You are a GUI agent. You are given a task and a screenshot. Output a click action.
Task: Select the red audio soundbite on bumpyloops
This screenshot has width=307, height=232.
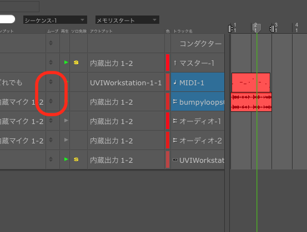point(251,102)
